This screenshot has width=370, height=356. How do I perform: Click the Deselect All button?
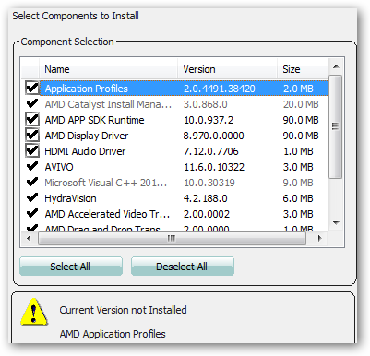[183, 267]
